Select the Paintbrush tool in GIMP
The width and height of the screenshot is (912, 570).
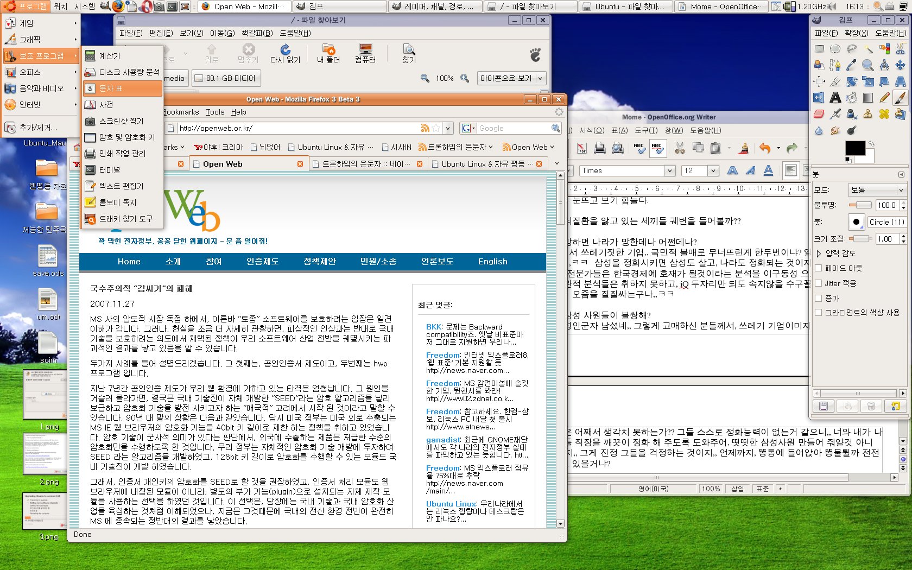tap(900, 98)
